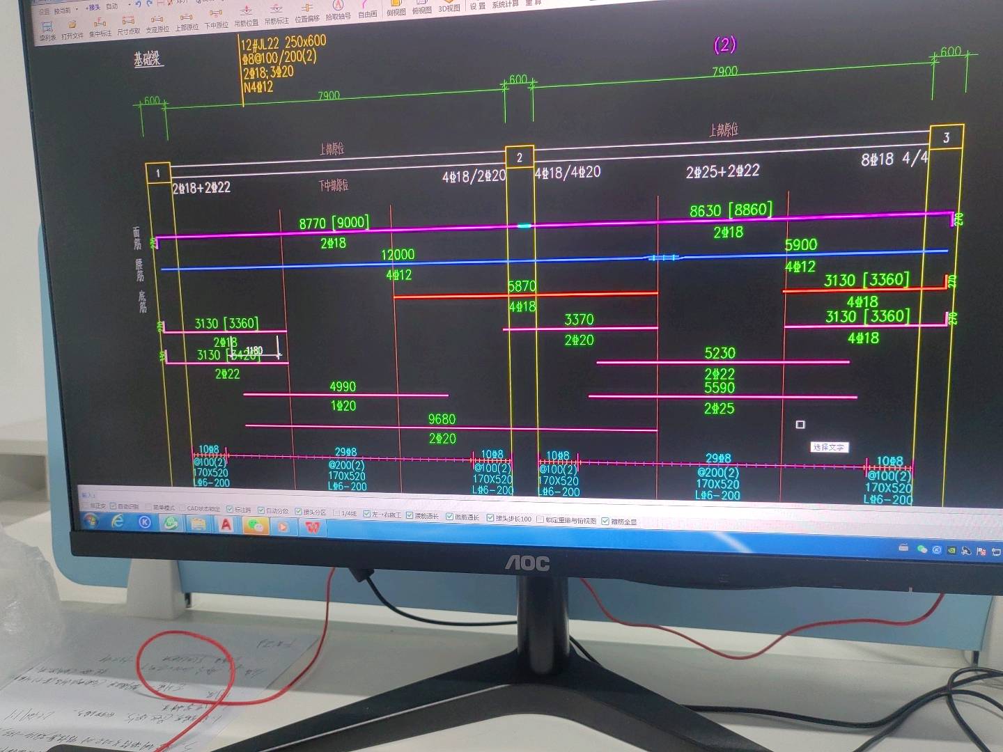1003x752 pixels.
Task: Uncheck the 标注跨 checkbox
Action: coord(229,509)
